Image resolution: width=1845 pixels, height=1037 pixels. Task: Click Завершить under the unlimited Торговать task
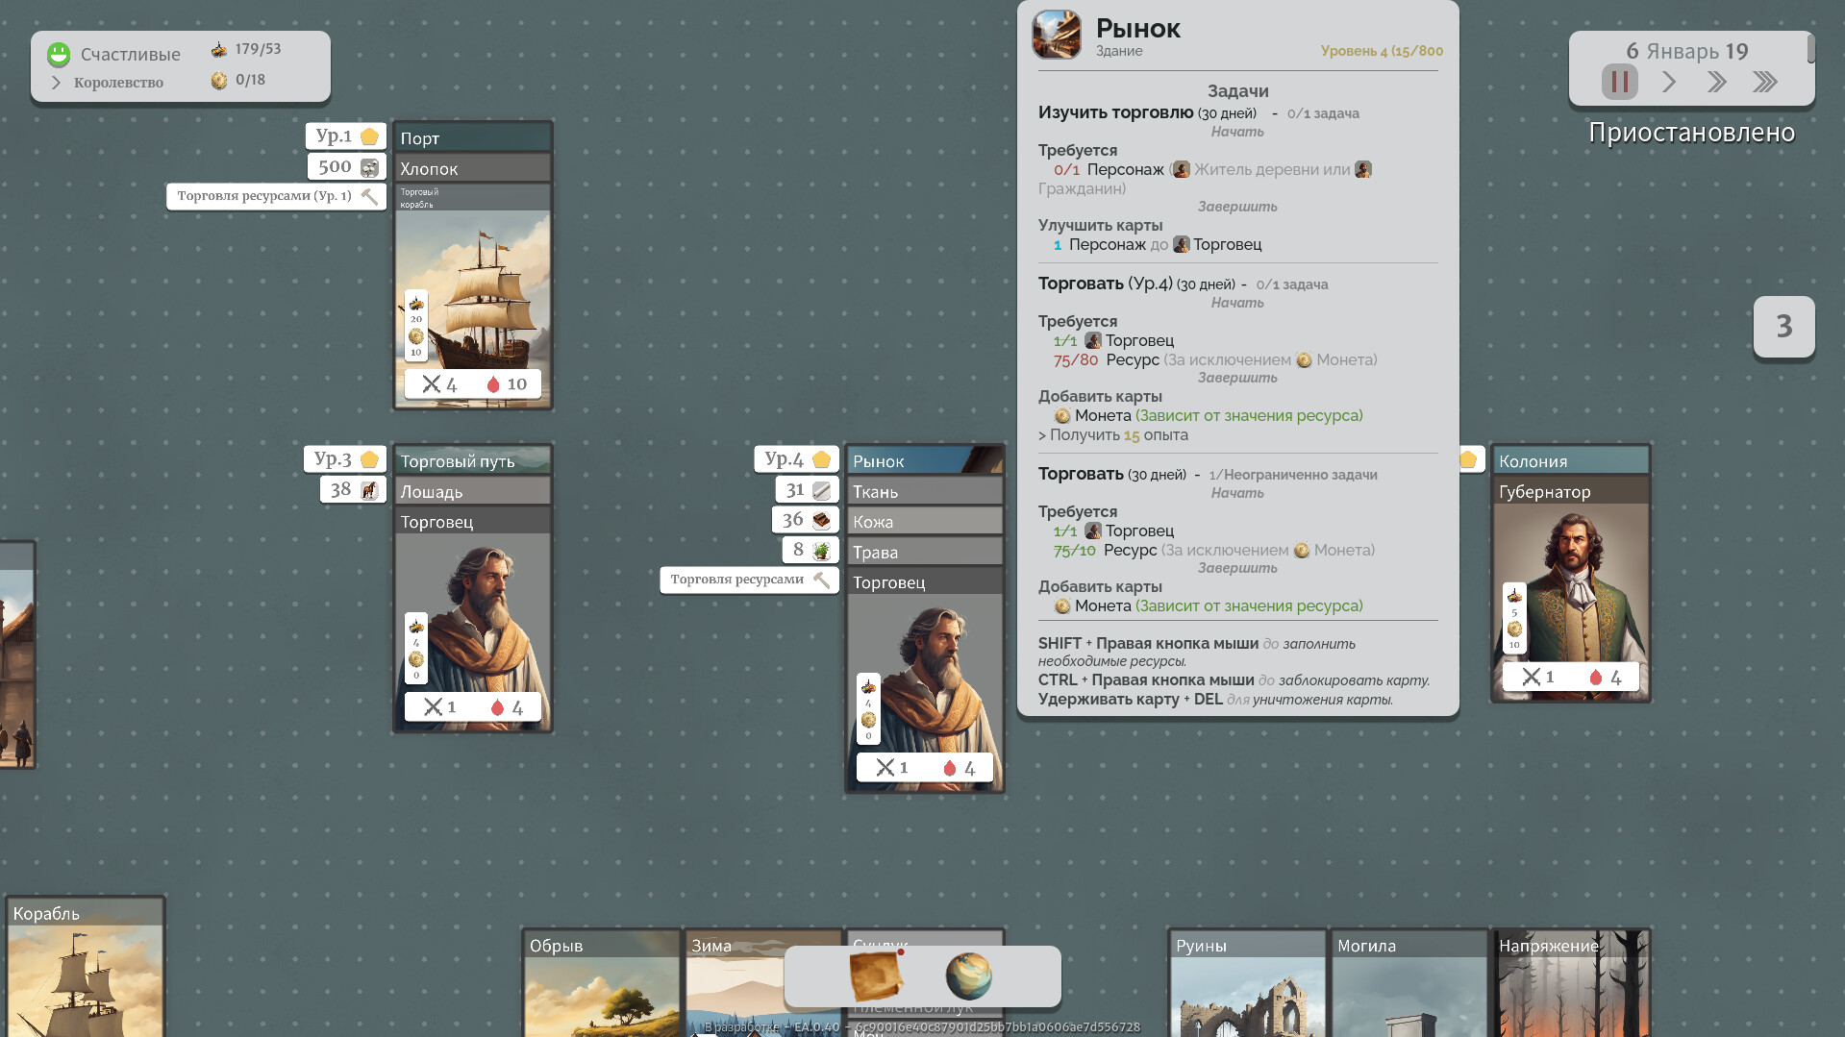1237,568
